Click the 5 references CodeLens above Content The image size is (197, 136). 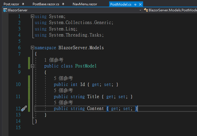pyautogui.click(x=63, y=103)
